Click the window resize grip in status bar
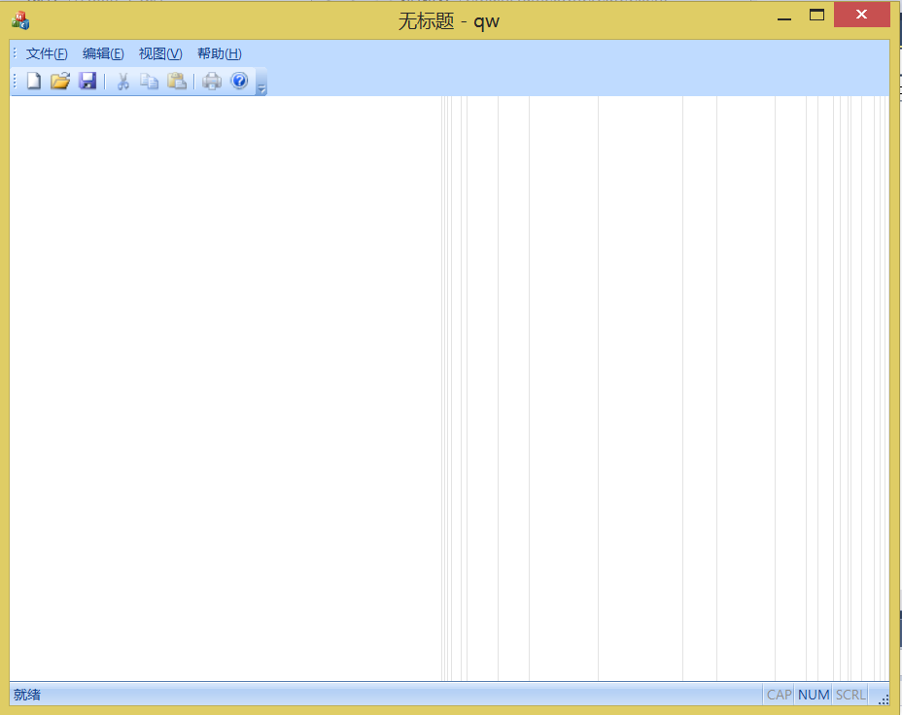Image resolution: width=902 pixels, height=715 pixels. [884, 698]
